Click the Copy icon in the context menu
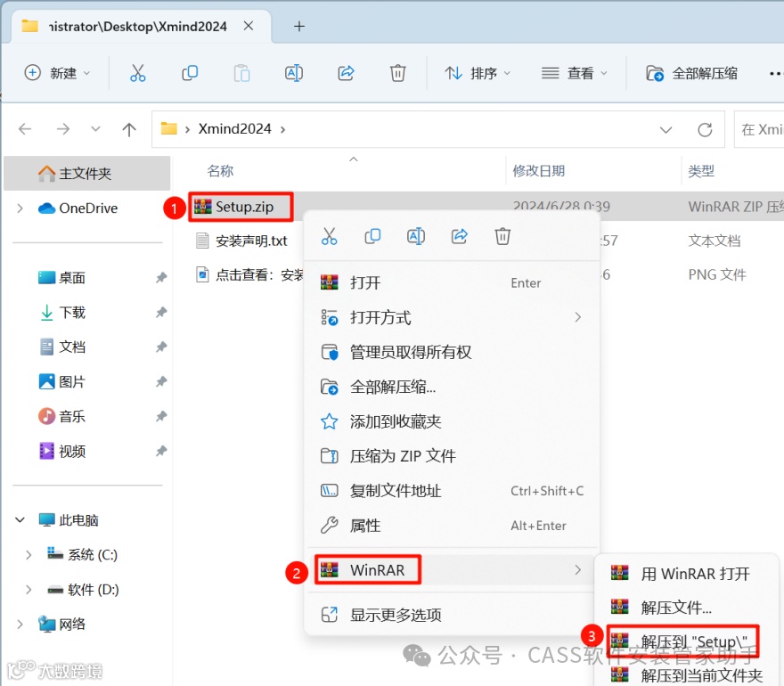The width and height of the screenshot is (784, 686). (372, 236)
